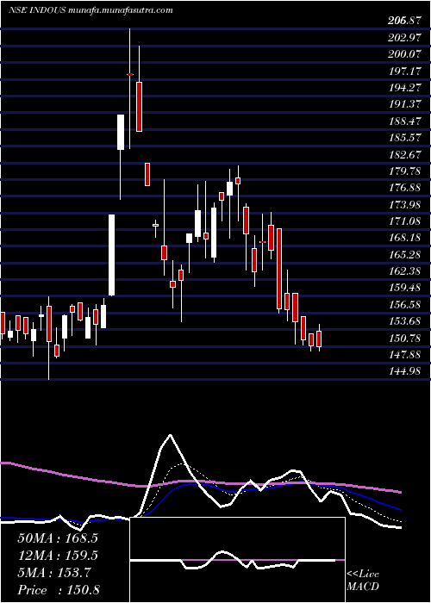
Task: Click the '<<Live MACD' label
Action: (363, 581)
